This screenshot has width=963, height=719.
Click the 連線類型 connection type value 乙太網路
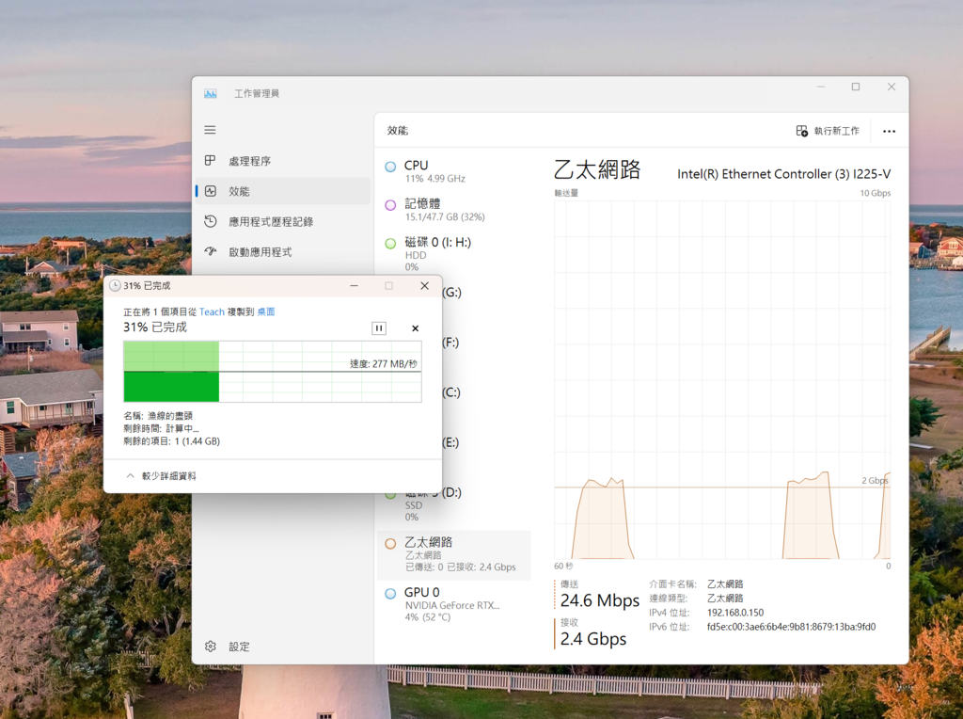point(725,598)
